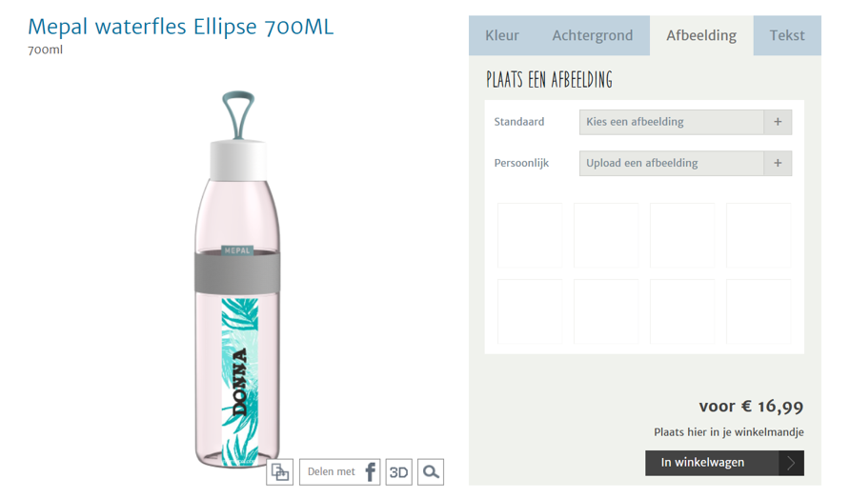
Task: Click plus icon next to Kies een afbeelding
Action: (x=778, y=122)
